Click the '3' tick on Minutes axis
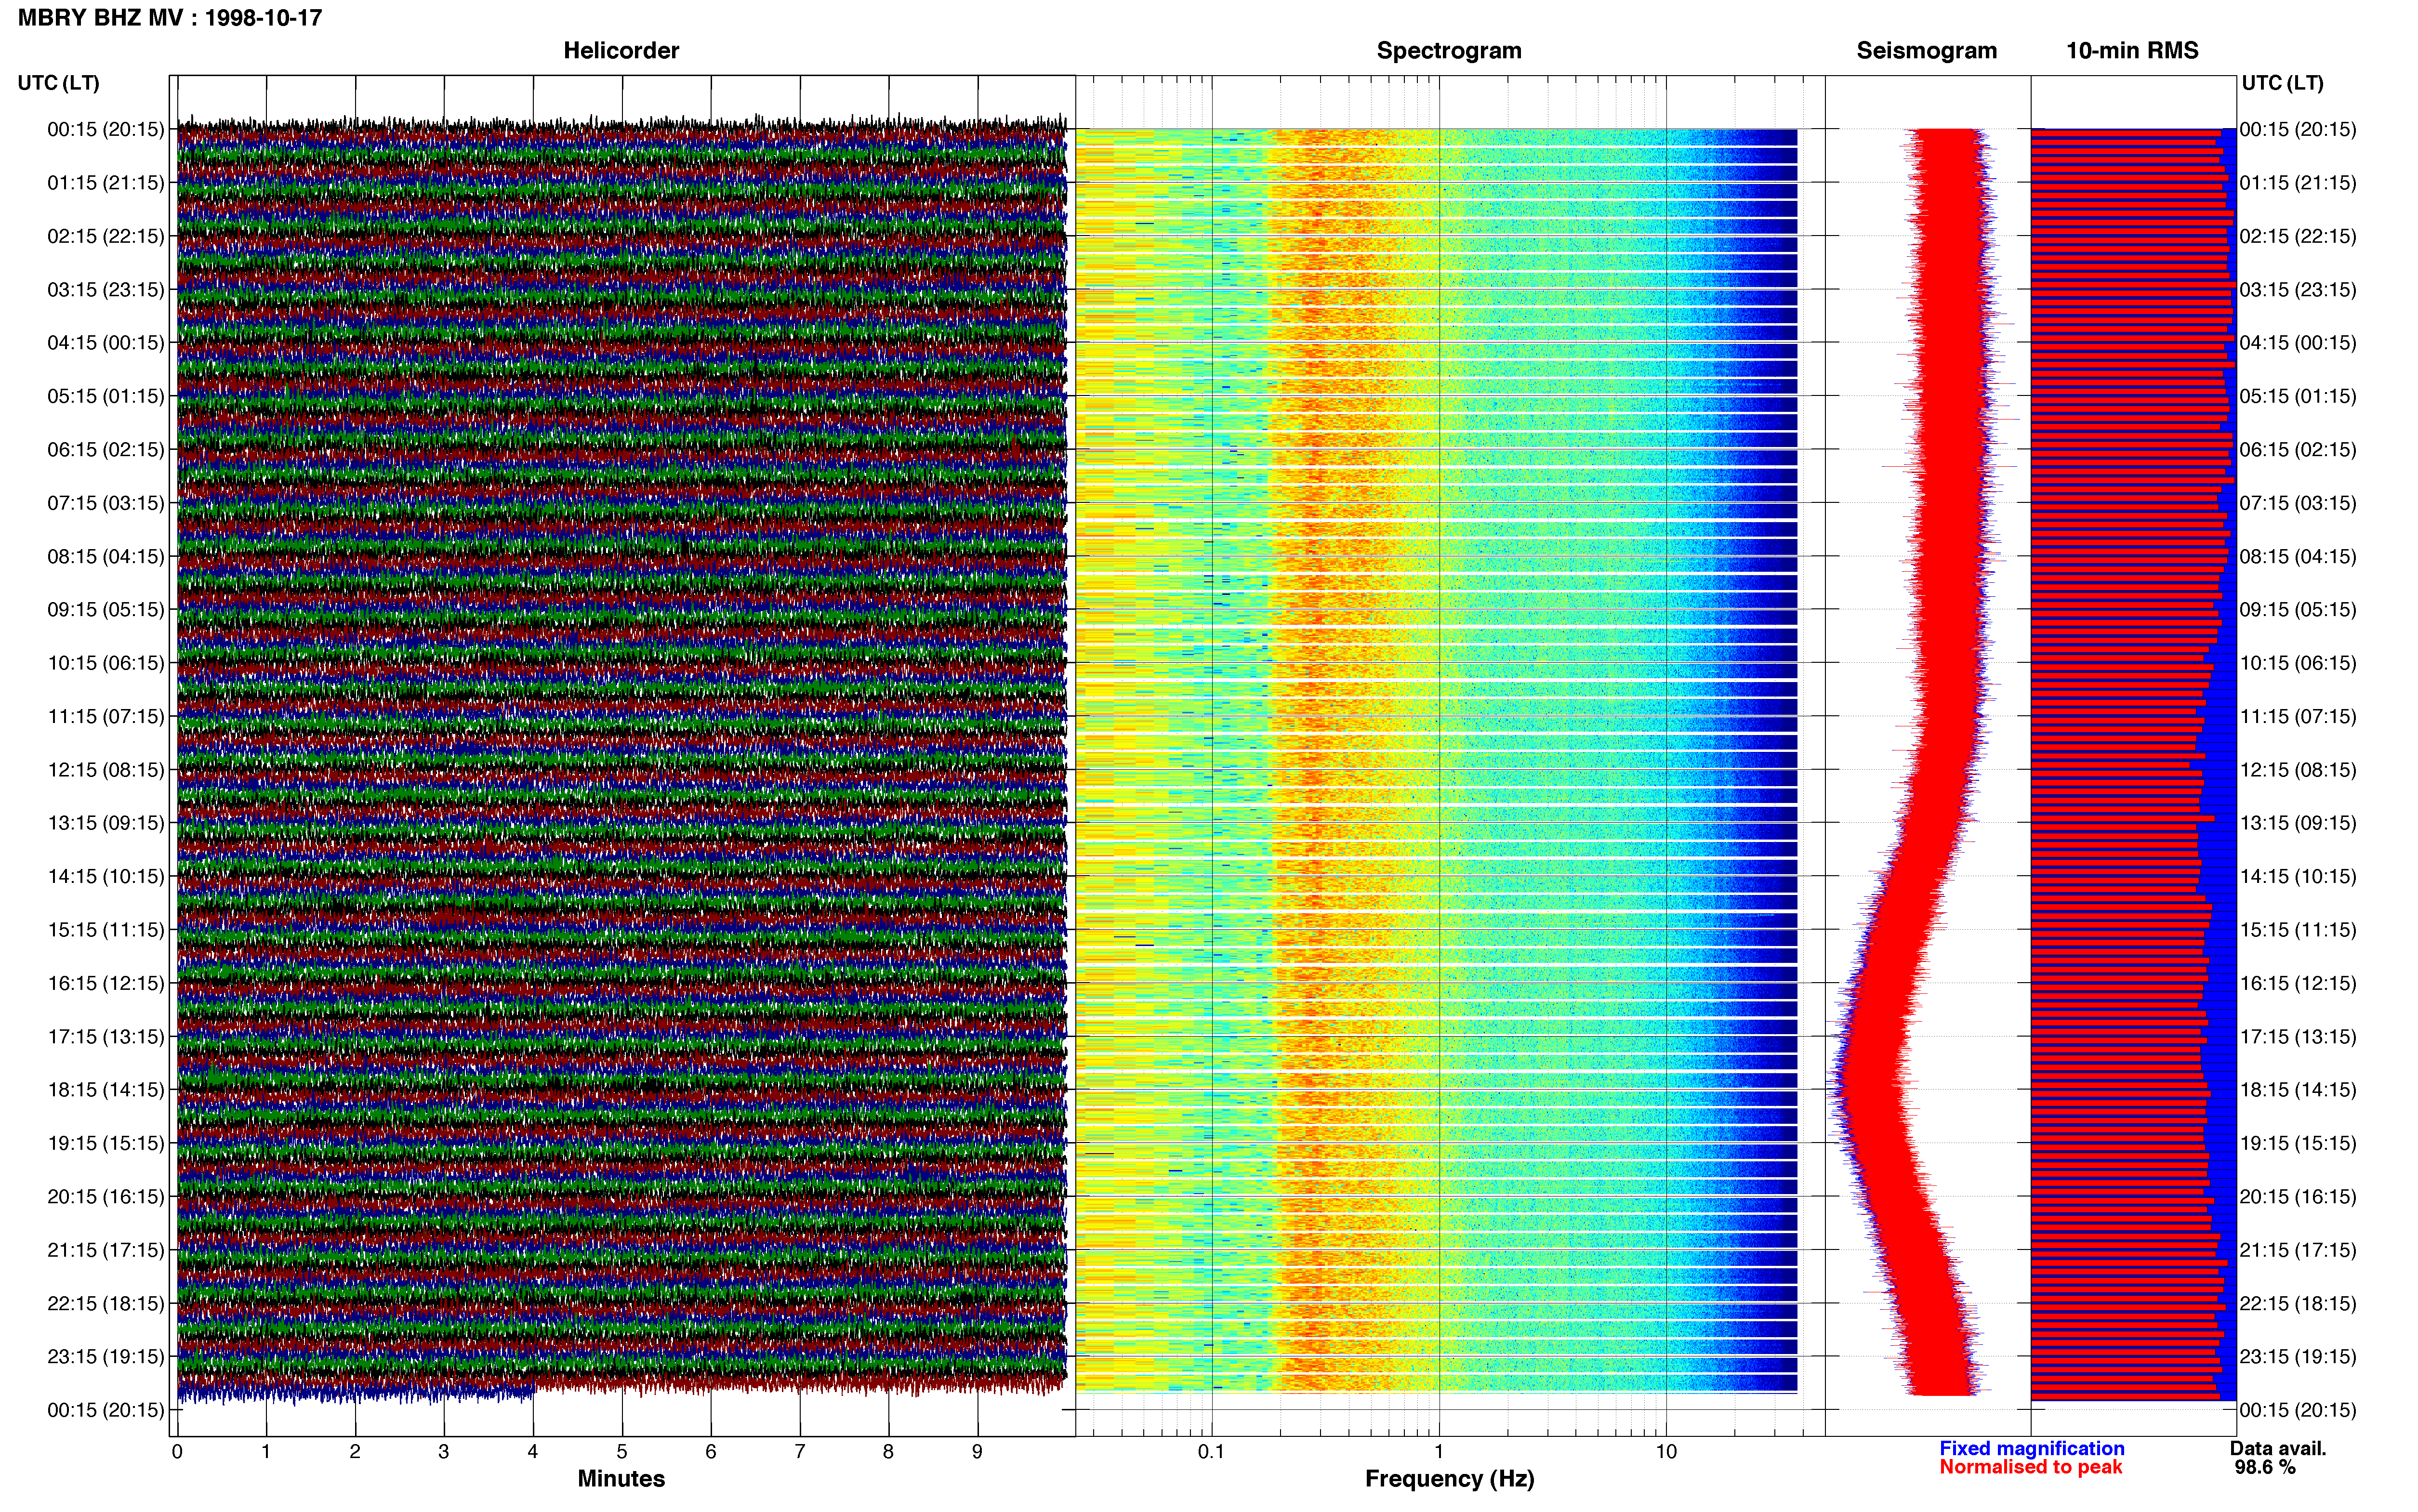 (x=444, y=1452)
